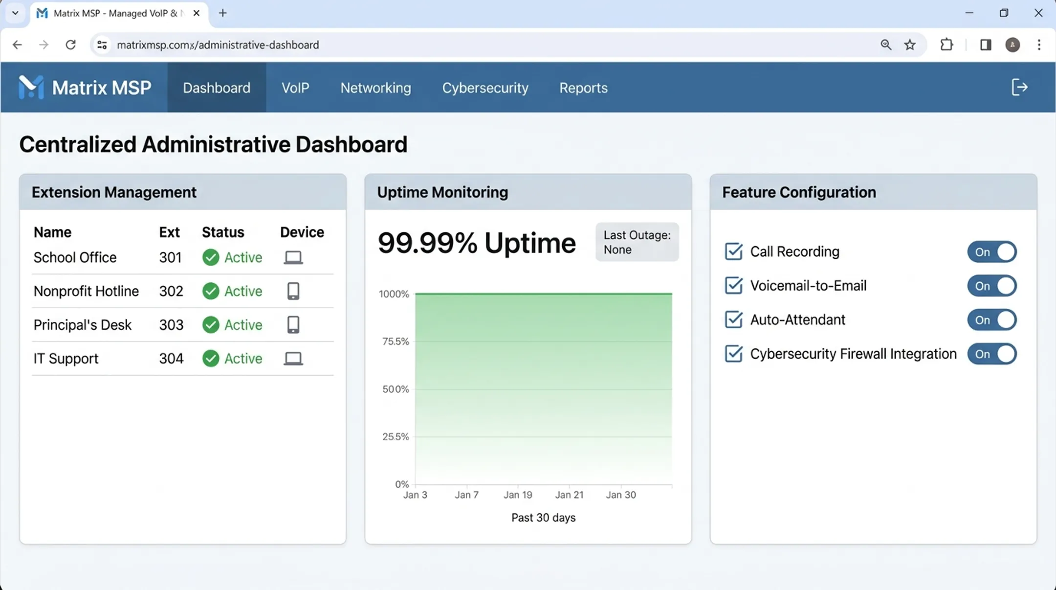The width and height of the screenshot is (1056, 590).
Task: Reload the page with the refresh icon
Action: (70, 45)
